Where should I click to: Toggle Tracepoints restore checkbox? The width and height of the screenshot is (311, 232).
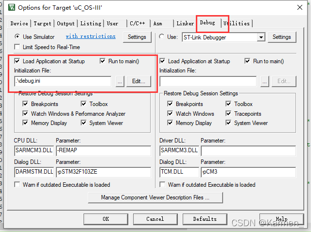point(228,113)
